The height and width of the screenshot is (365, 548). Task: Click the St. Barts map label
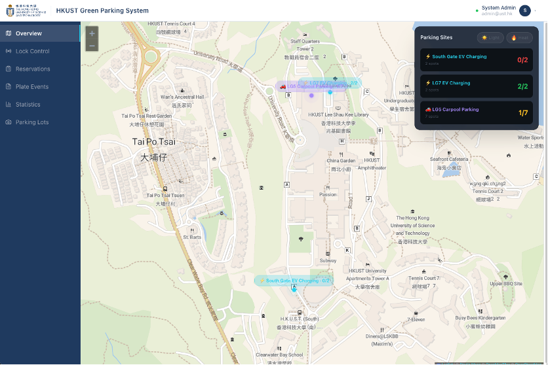click(192, 237)
